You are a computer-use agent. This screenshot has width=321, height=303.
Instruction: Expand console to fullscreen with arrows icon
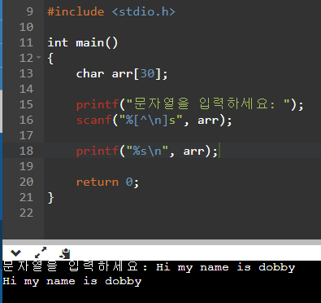(x=41, y=253)
